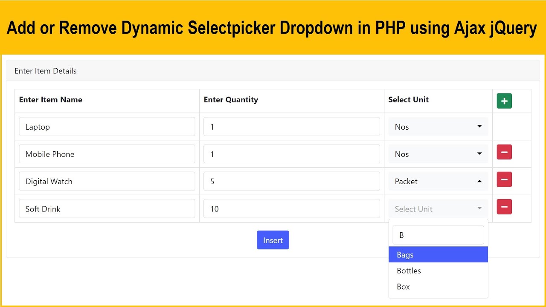This screenshot has width=546, height=307.
Task: Click the Laptop quantity field
Action: [291, 127]
